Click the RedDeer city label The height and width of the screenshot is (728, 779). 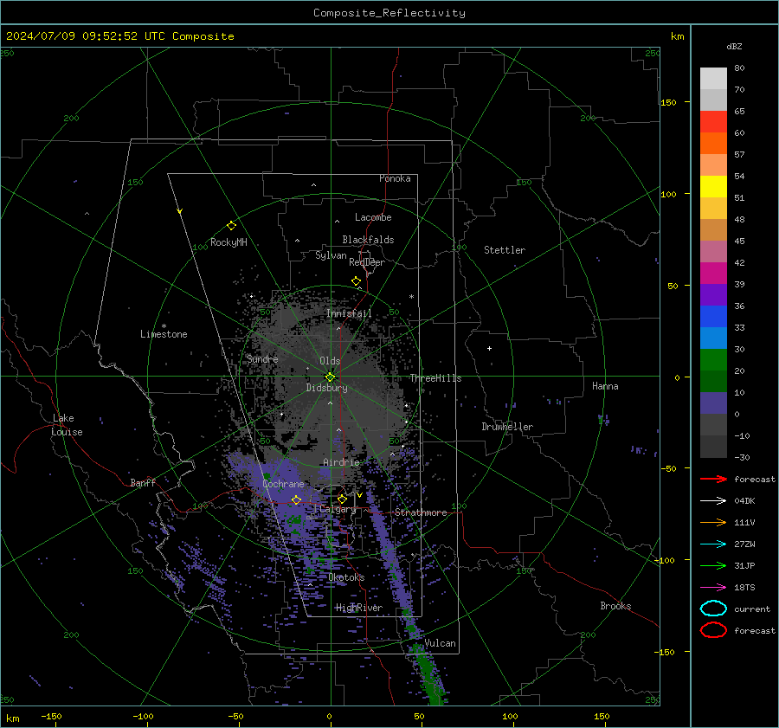click(x=367, y=262)
